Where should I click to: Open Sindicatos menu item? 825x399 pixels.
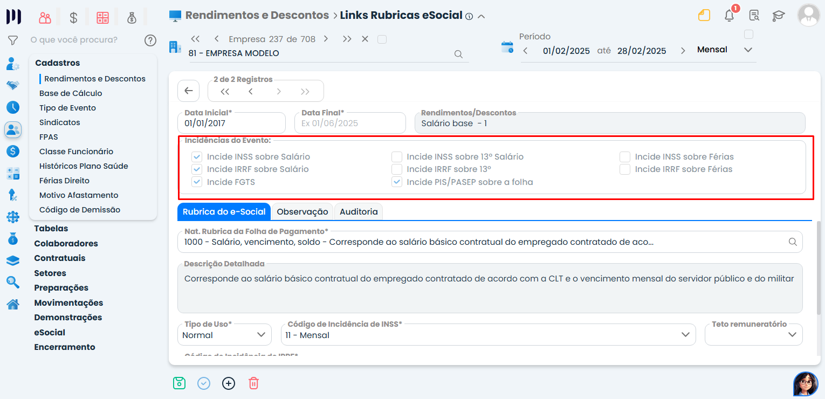coord(60,122)
